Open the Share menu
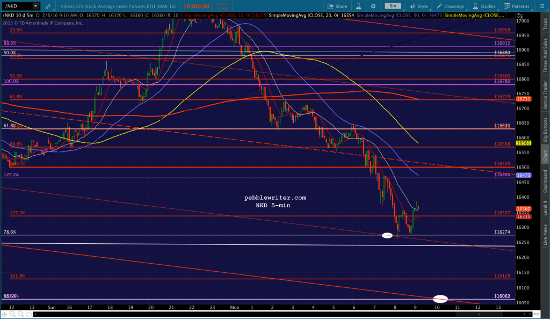550x319 pixels. tap(337, 6)
